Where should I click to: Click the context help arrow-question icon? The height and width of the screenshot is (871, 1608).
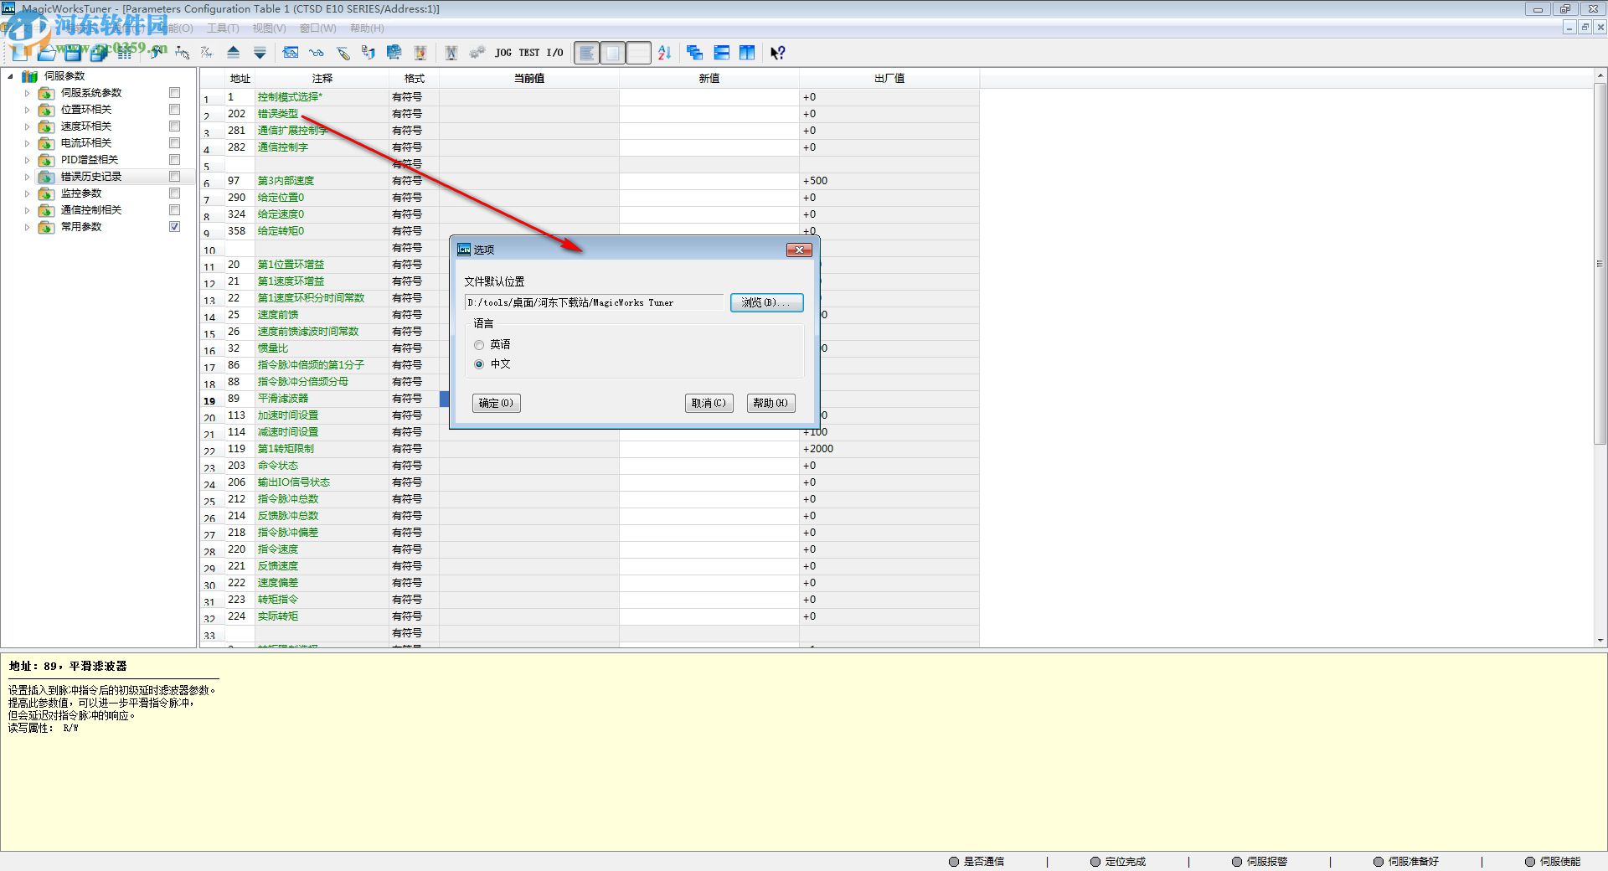tap(777, 53)
